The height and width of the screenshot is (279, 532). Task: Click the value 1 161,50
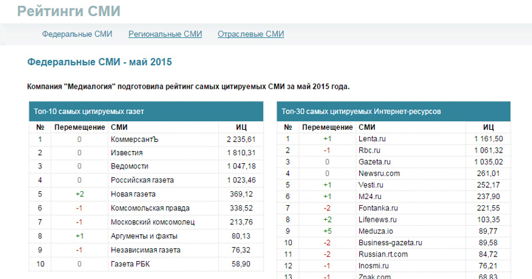click(x=489, y=139)
